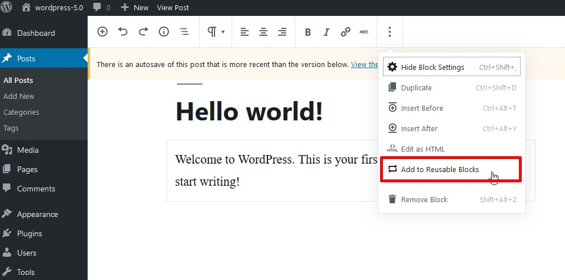Open Categories submenu item
The image size is (565, 280).
click(x=21, y=112)
